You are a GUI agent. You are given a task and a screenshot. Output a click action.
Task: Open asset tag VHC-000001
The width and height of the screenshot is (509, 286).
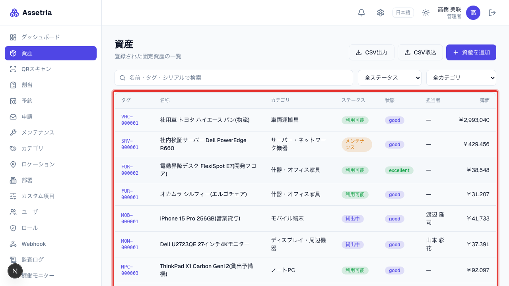click(x=130, y=120)
